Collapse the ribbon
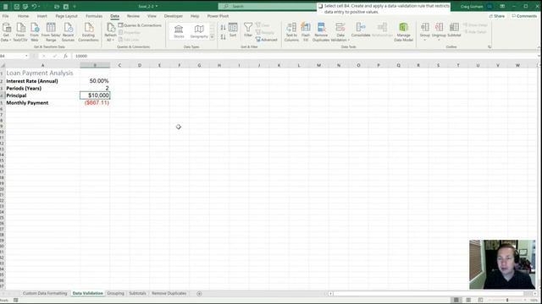 click(x=539, y=47)
